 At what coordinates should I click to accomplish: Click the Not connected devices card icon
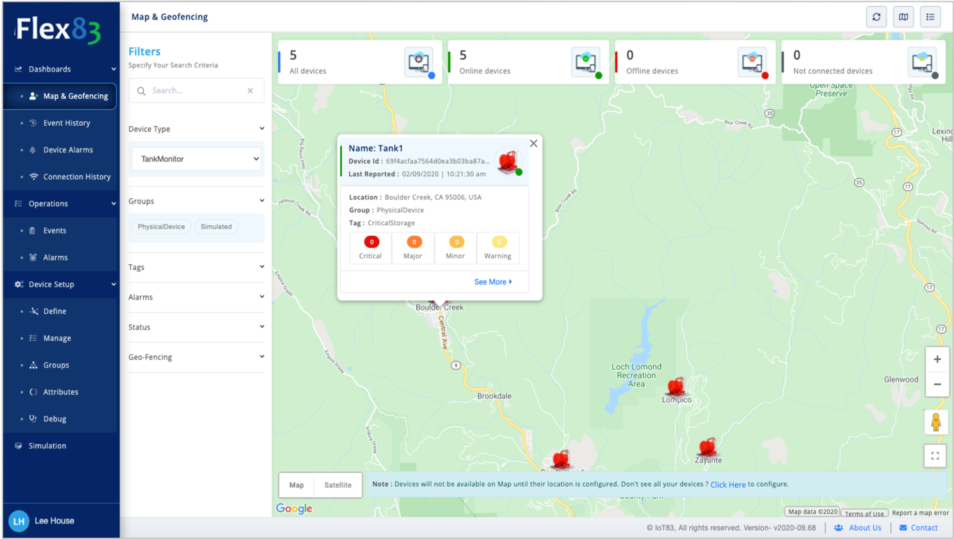(x=923, y=62)
